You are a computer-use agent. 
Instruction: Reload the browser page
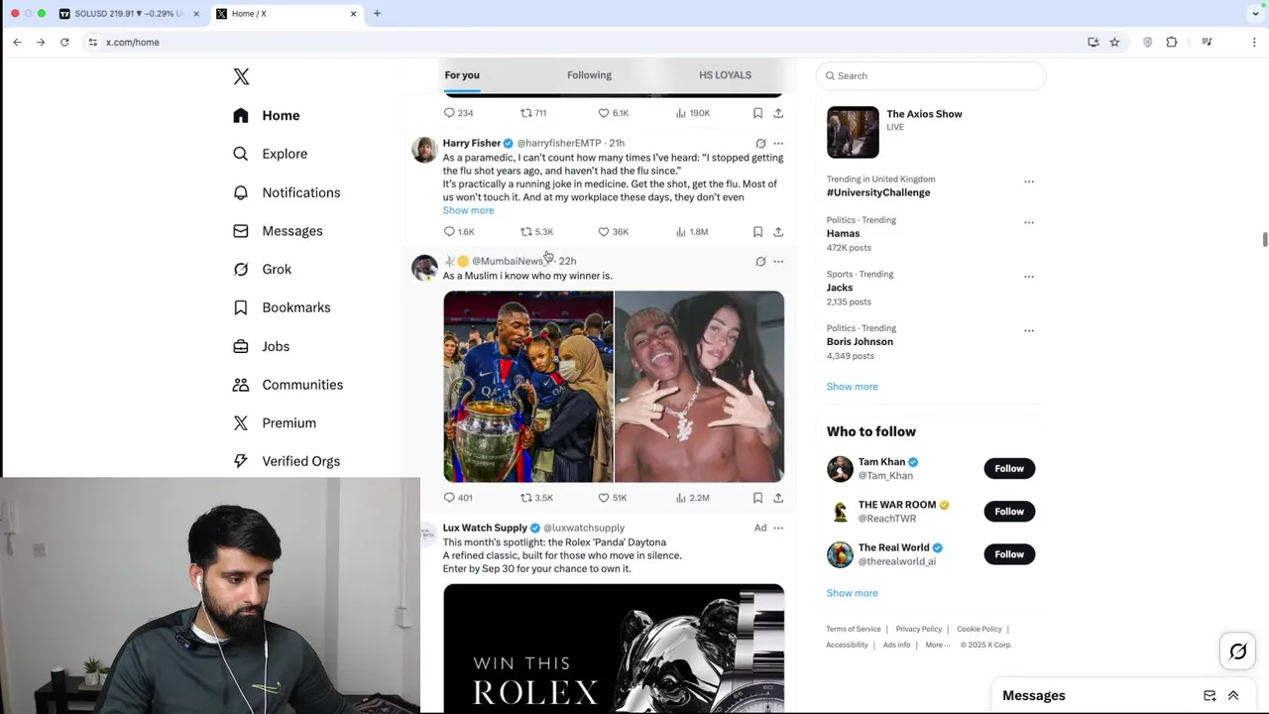coord(64,42)
